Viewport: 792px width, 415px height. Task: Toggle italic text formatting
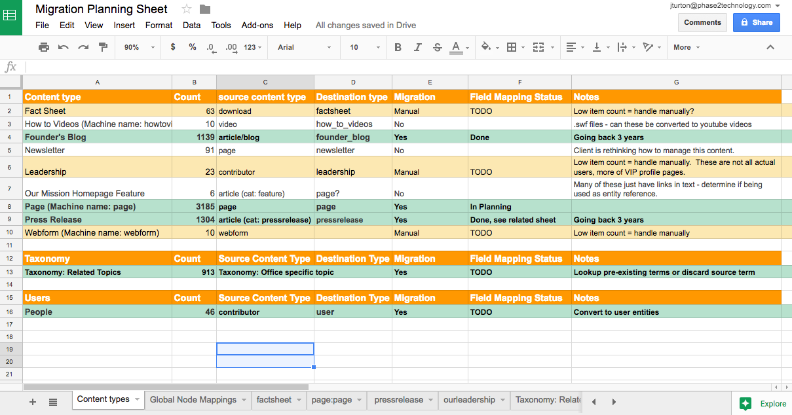pyautogui.click(x=418, y=47)
